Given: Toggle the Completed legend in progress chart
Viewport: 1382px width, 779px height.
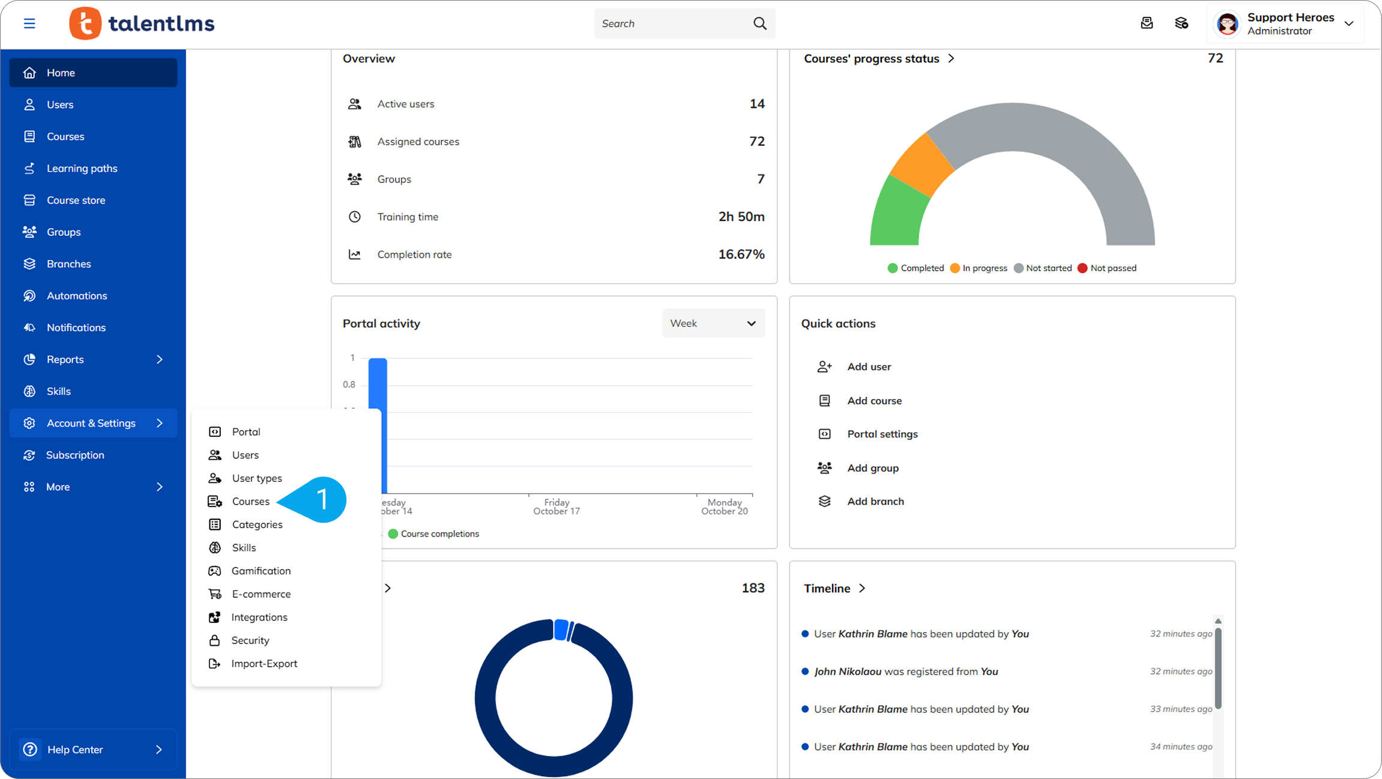Looking at the screenshot, I should click(x=916, y=268).
